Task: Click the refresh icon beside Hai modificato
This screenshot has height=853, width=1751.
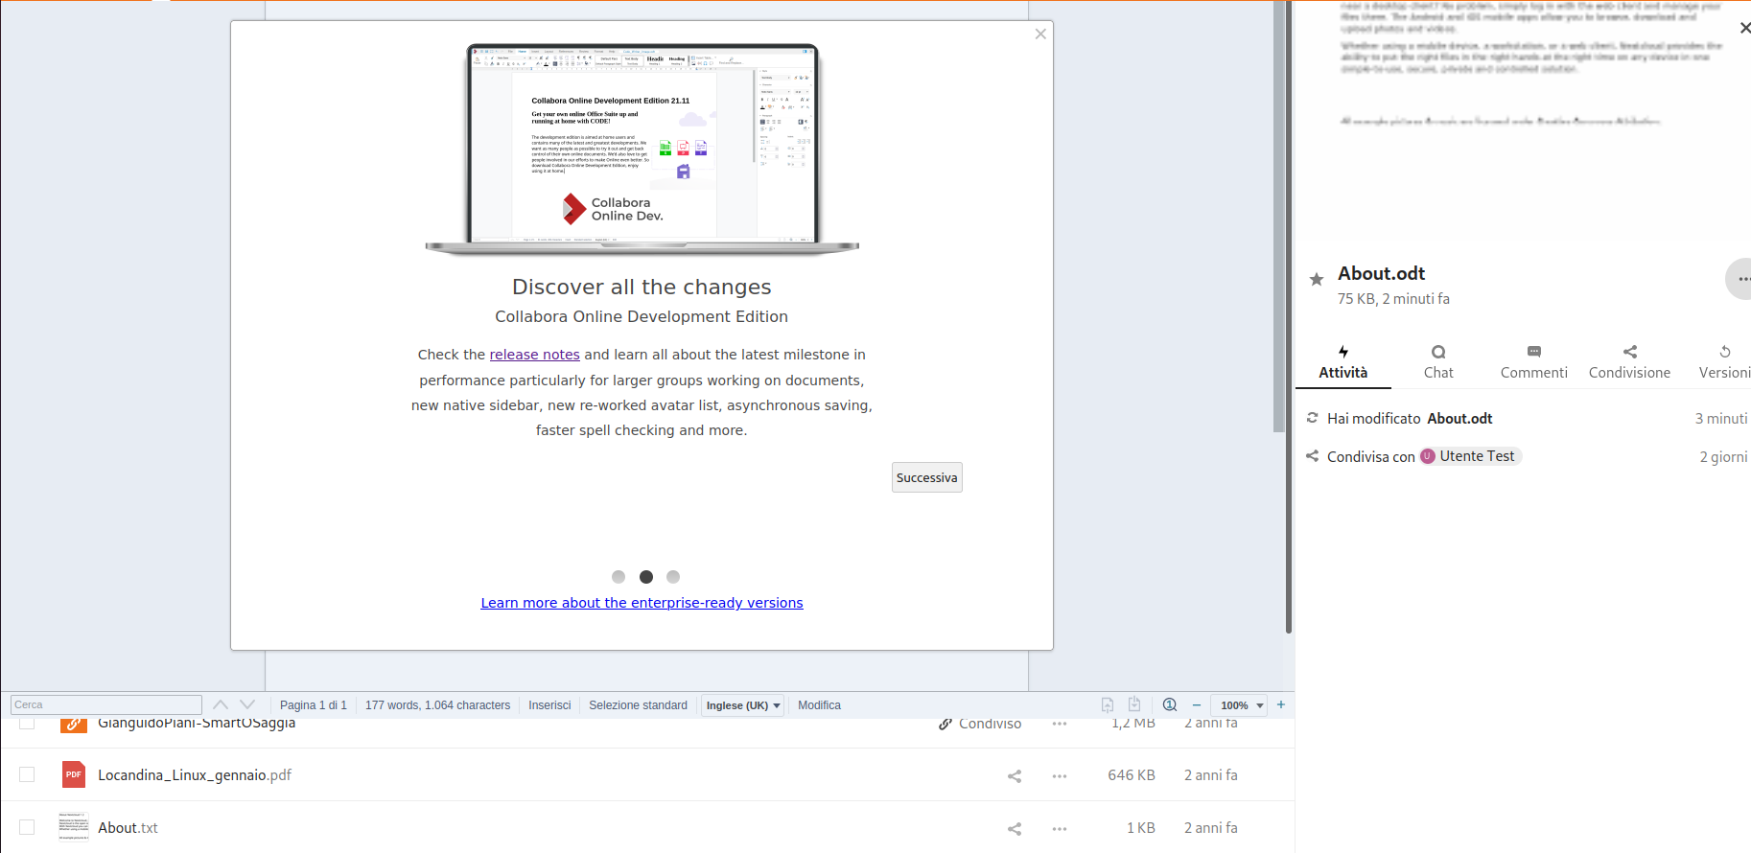Action: [x=1313, y=418]
